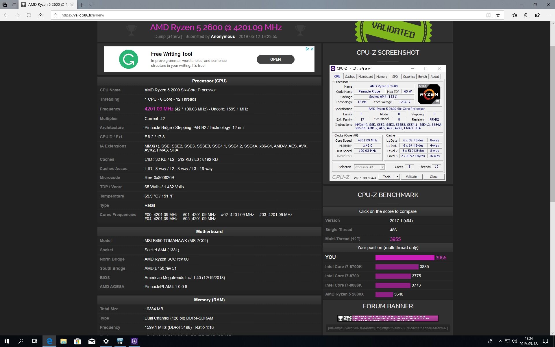Click the forum banner BBCode field
The height and width of the screenshot is (347, 555).
coord(388,328)
